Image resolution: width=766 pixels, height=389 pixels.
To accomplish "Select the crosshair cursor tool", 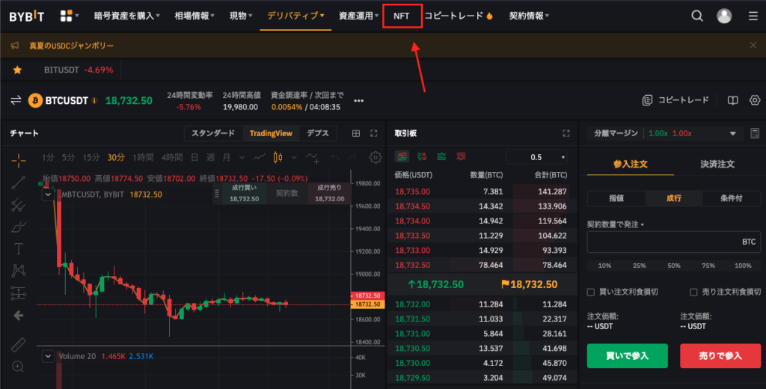I will coord(19,160).
